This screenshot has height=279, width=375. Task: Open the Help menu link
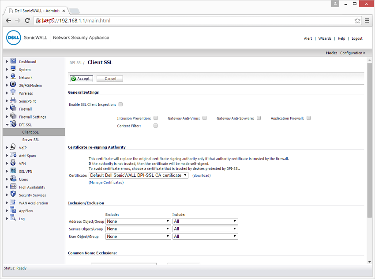click(341, 38)
